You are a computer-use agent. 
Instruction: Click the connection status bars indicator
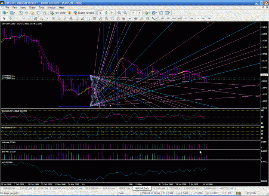click(238, 193)
